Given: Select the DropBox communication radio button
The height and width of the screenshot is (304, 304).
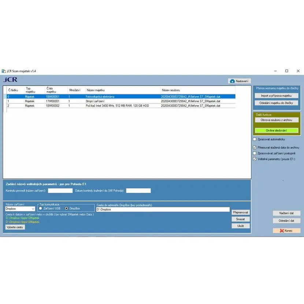Looking at the screenshot, I should coord(66,208).
